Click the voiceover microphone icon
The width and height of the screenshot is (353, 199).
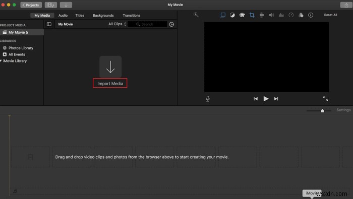click(208, 99)
